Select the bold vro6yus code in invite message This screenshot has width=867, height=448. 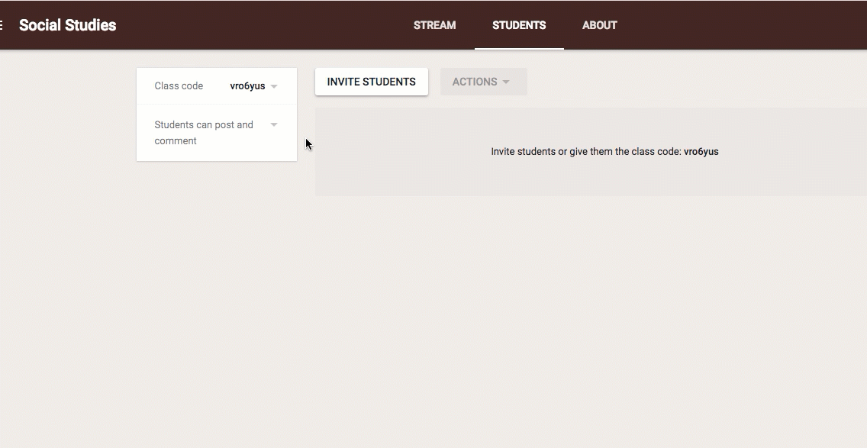click(701, 152)
